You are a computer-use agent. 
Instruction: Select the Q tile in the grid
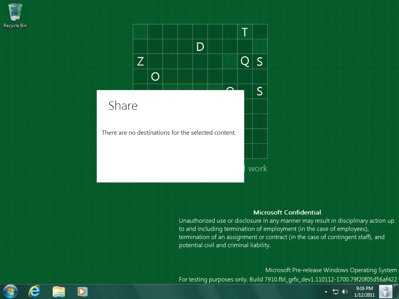tap(245, 62)
